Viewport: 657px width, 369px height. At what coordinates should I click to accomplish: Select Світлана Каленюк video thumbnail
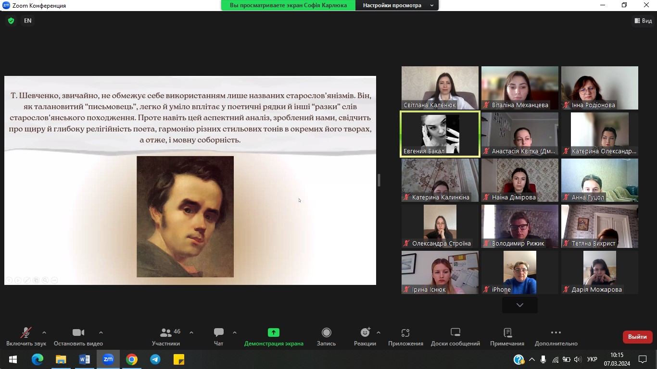pyautogui.click(x=440, y=88)
